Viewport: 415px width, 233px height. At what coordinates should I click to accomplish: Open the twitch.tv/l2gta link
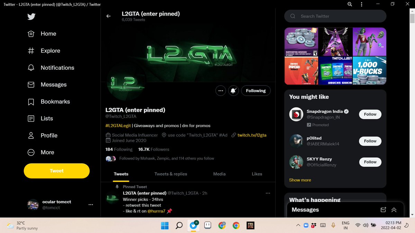click(x=252, y=135)
